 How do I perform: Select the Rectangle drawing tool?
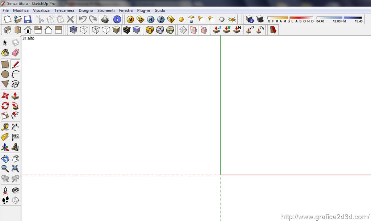pos(5,64)
